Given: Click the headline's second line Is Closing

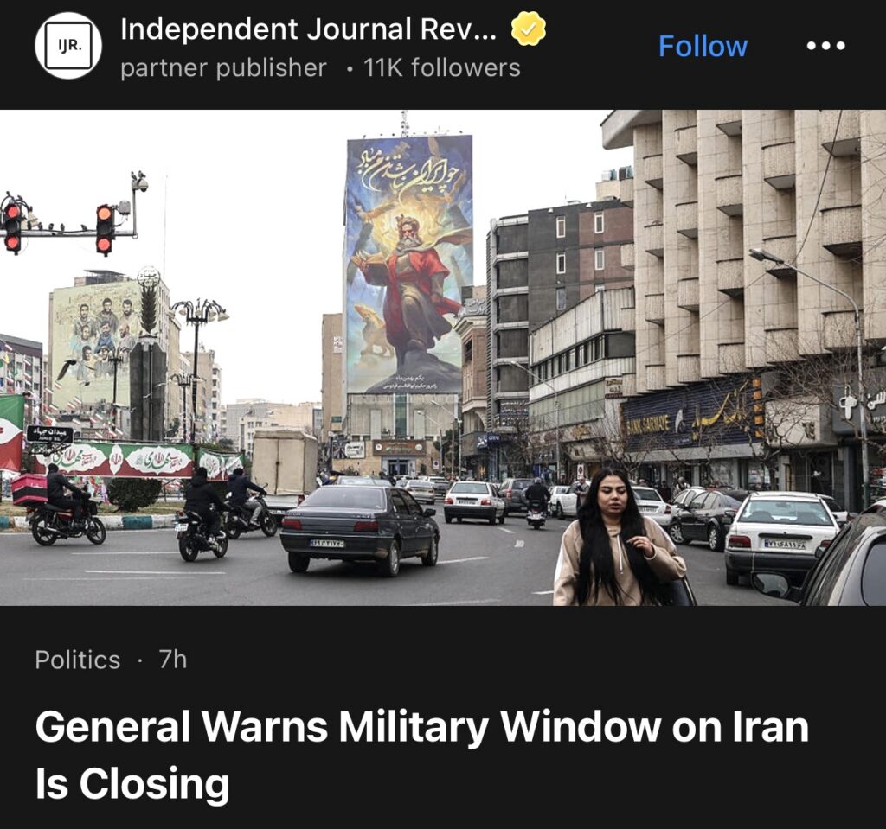Looking at the screenshot, I should coord(132,783).
